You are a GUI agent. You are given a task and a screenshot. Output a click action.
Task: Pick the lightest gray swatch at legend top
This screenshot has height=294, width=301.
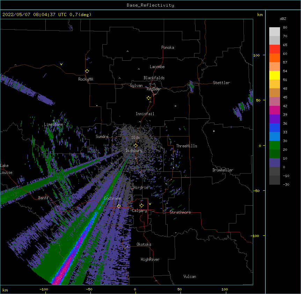pyautogui.click(x=274, y=32)
